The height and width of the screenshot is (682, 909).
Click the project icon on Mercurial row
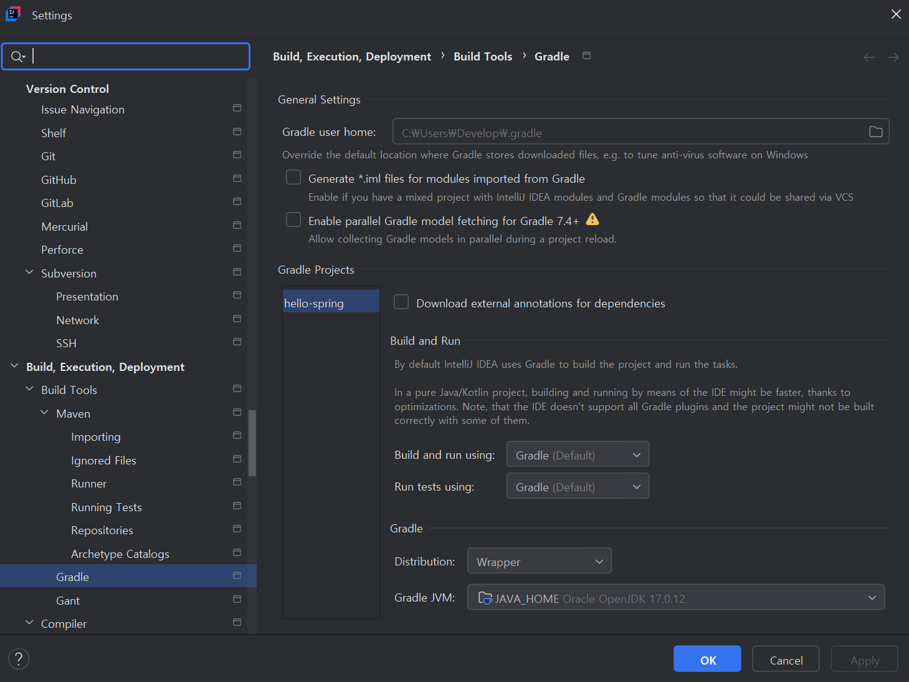[237, 225]
